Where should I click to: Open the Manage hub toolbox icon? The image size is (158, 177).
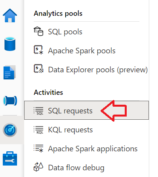10,158
